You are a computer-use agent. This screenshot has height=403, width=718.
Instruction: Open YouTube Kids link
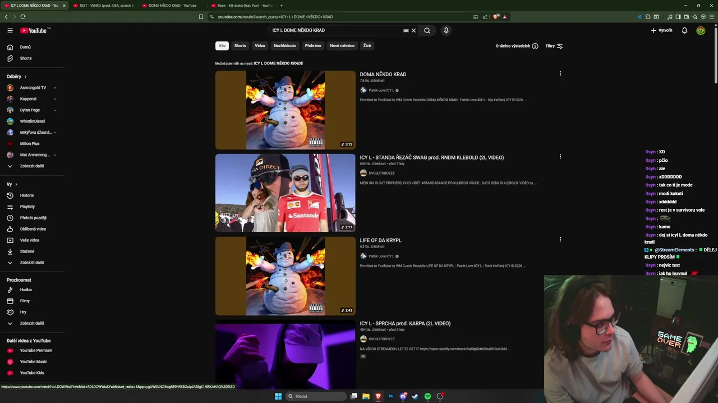tap(33, 373)
